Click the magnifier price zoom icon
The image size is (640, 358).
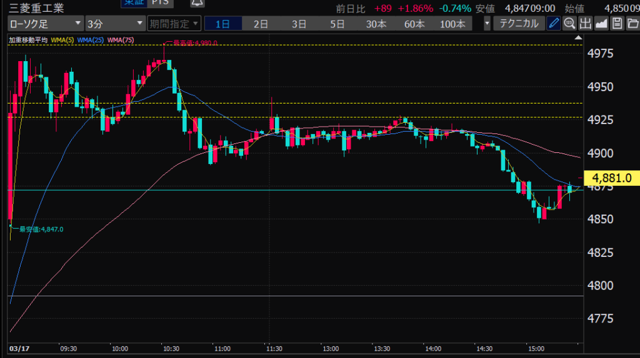pyautogui.click(x=569, y=24)
